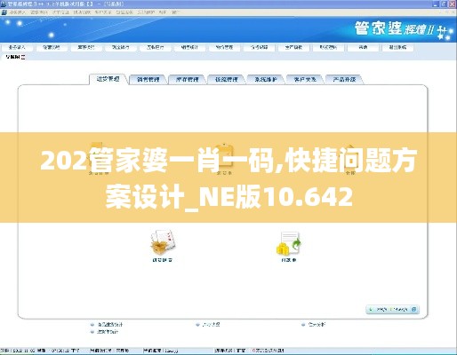Viewport: 457px width, 355px height.
Task: Open the cardboard box with documents icon
Action: pyautogui.click(x=163, y=242)
